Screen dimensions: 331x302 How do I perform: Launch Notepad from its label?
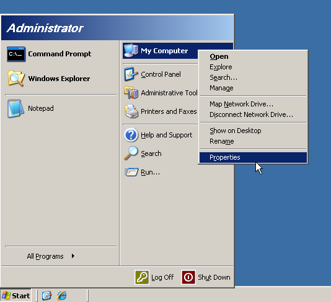pos(41,108)
